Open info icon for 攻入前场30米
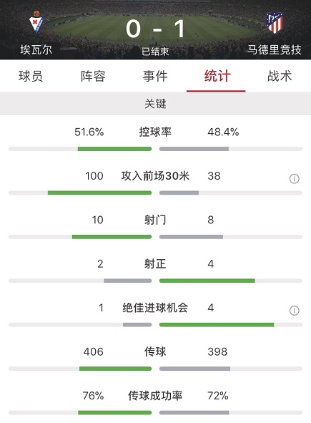The width and height of the screenshot is (311, 423). (295, 179)
